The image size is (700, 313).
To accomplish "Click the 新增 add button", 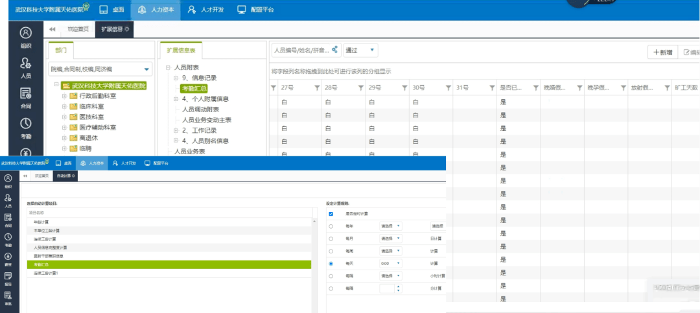I will click(x=662, y=52).
